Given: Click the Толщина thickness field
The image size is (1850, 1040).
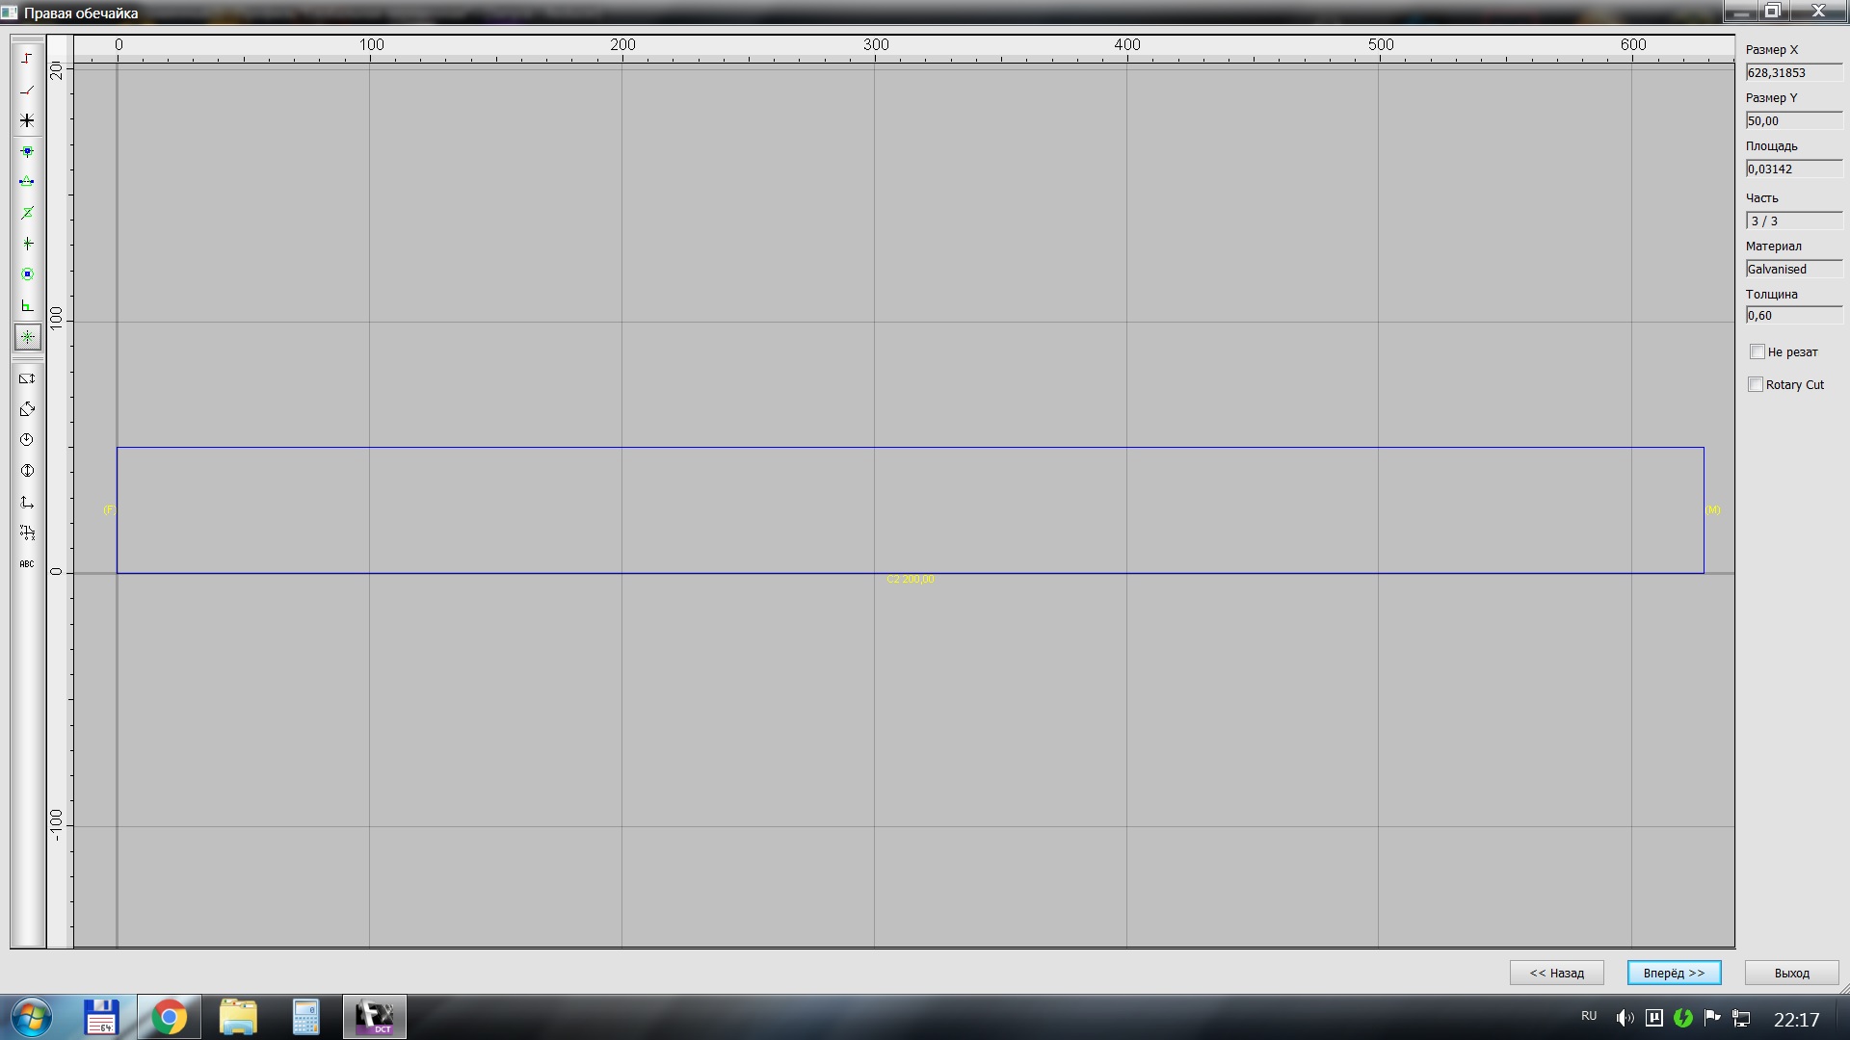Looking at the screenshot, I should tap(1793, 316).
